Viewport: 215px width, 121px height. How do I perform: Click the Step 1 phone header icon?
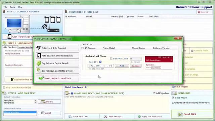[x=4, y=11]
